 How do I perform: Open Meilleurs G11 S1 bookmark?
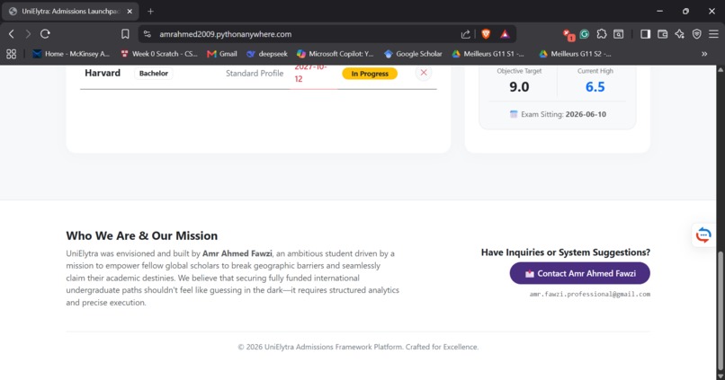(488, 54)
